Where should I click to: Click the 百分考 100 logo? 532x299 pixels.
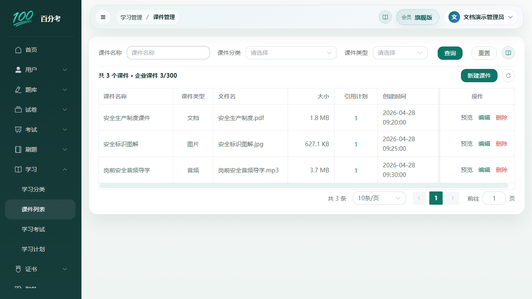(23, 18)
